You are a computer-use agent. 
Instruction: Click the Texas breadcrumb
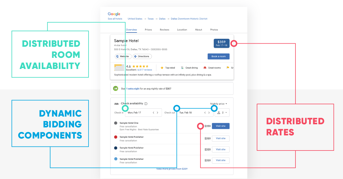(151, 19)
